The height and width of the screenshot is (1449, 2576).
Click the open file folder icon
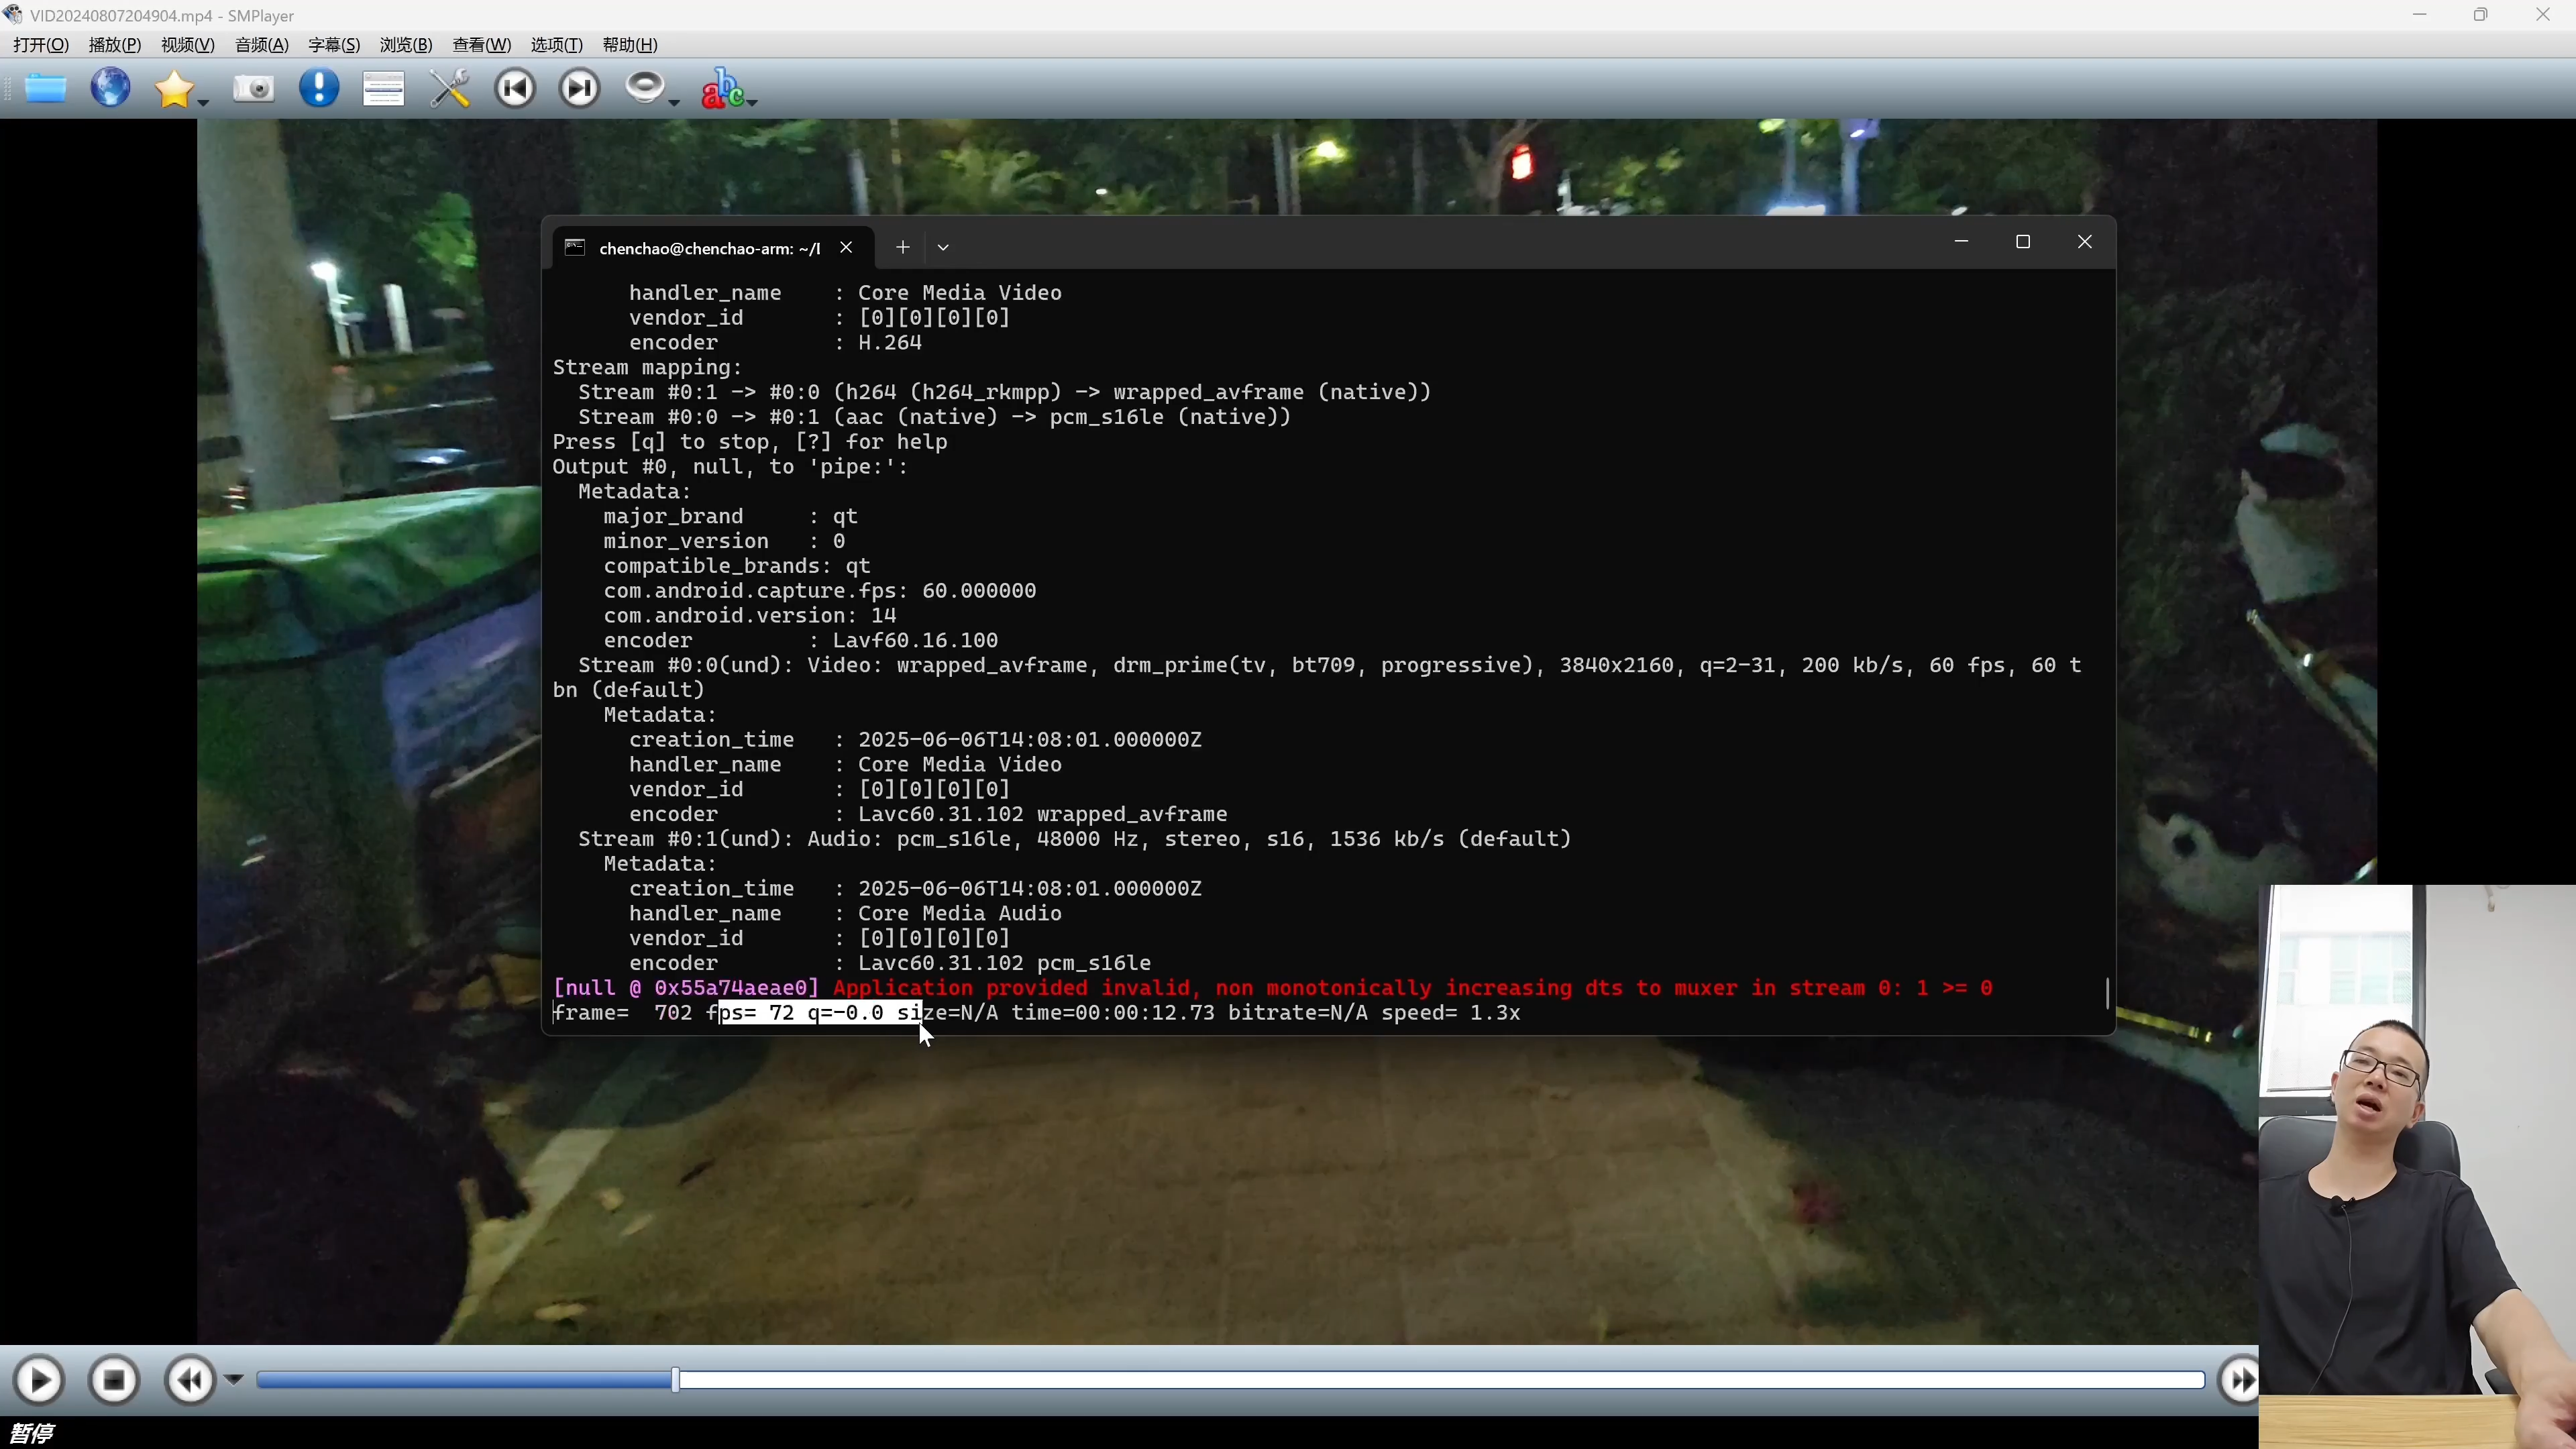point(46,89)
